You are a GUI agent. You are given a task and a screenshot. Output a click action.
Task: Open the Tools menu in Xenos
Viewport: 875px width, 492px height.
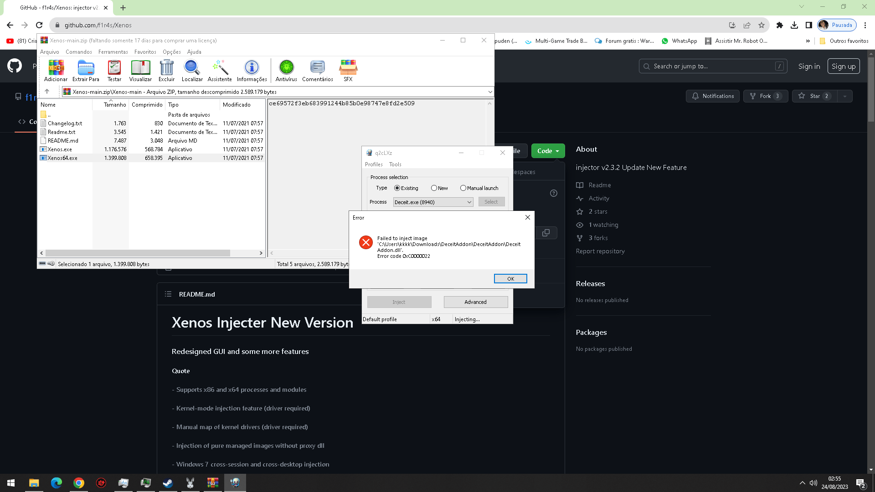click(395, 164)
